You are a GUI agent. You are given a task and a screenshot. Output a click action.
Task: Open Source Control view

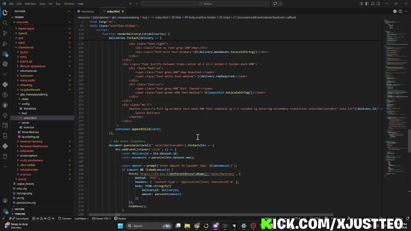5,33
